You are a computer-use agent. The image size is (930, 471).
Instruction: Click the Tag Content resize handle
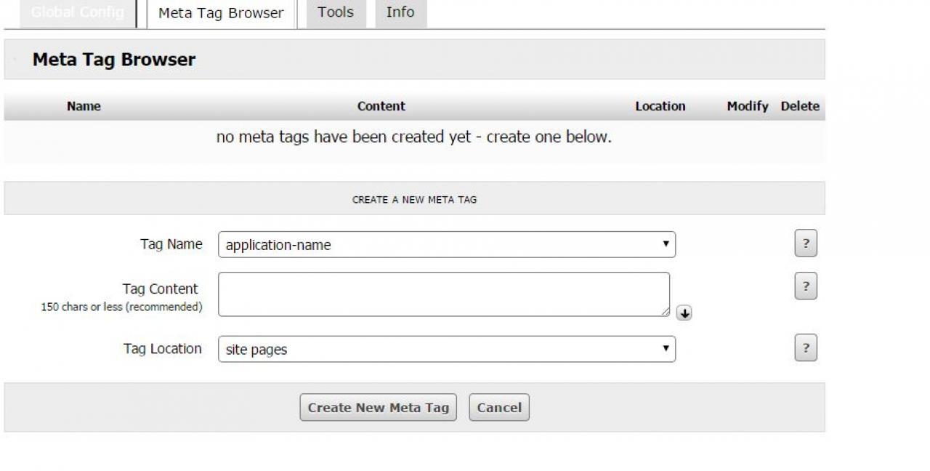(666, 312)
